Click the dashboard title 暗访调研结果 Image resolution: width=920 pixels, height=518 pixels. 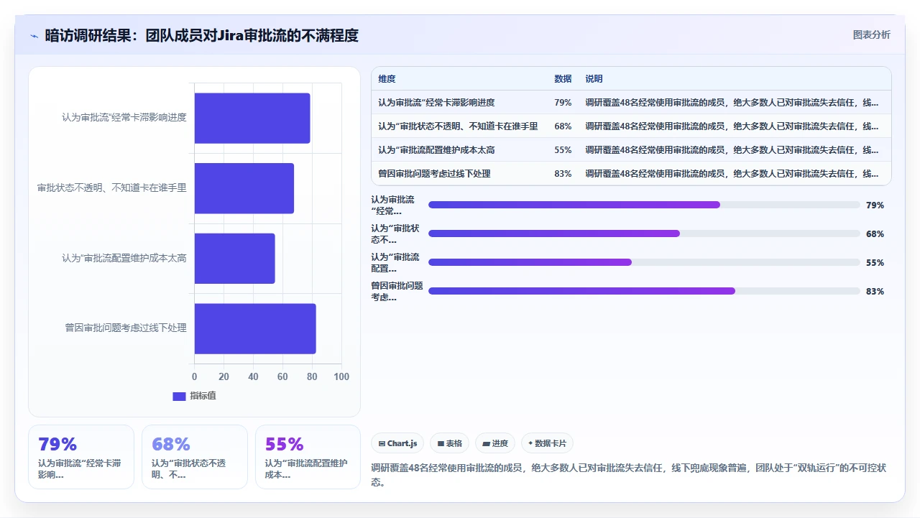tap(201, 35)
